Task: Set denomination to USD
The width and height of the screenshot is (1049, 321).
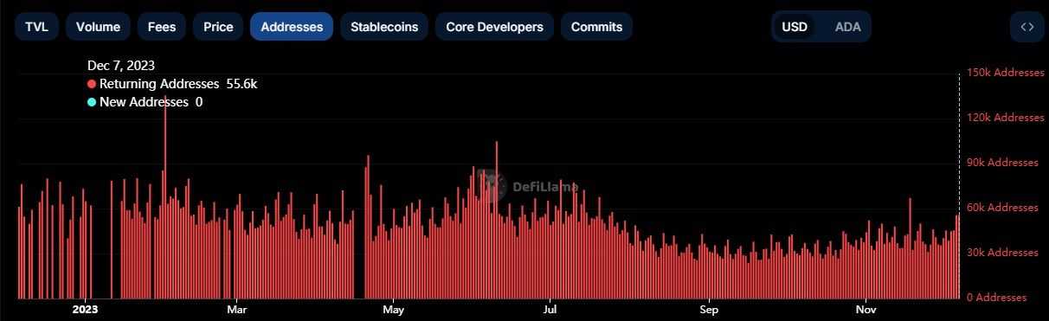Action: click(795, 27)
